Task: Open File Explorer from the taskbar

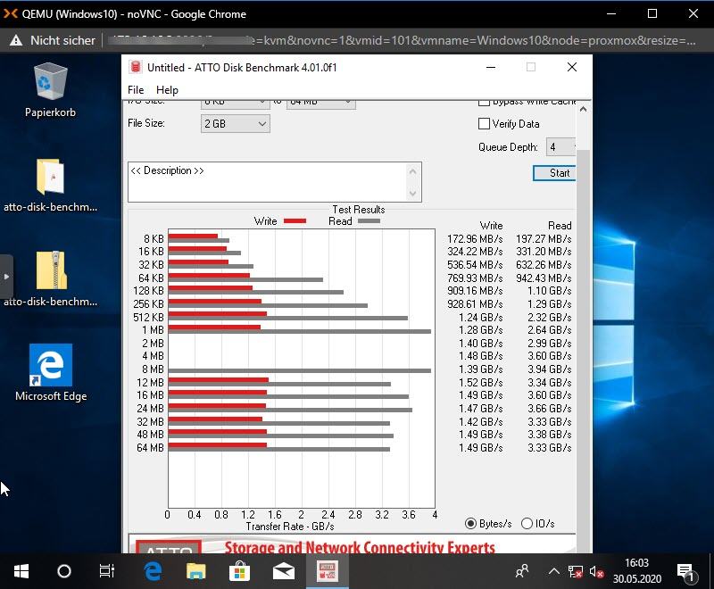Action: point(195,571)
